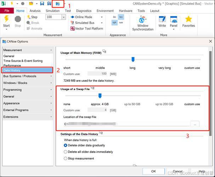Toggle dec number display format
Screen dimensions: 215x177
(115, 17)
